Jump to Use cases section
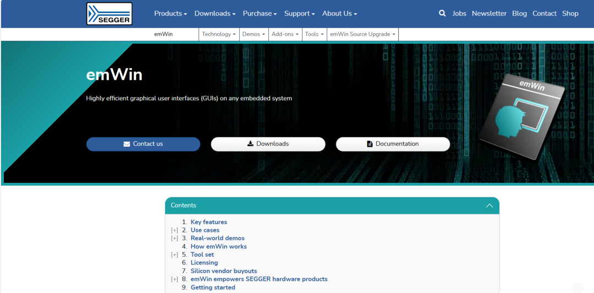The width and height of the screenshot is (594, 293). point(205,230)
